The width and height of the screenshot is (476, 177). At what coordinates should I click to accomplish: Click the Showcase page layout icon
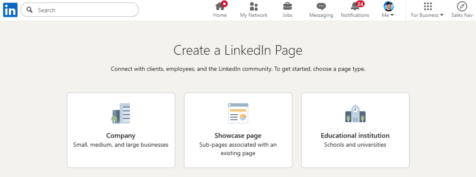click(238, 113)
